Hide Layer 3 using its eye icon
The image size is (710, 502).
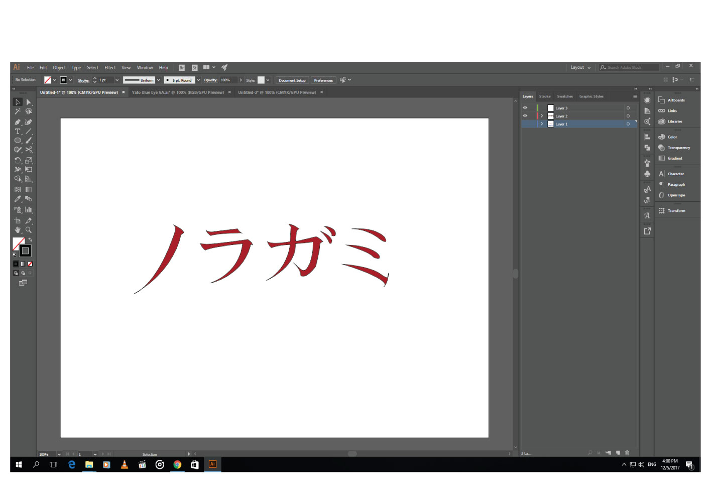click(525, 108)
